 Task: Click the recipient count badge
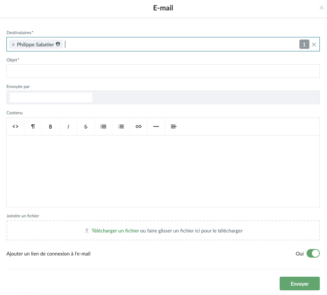(304, 45)
